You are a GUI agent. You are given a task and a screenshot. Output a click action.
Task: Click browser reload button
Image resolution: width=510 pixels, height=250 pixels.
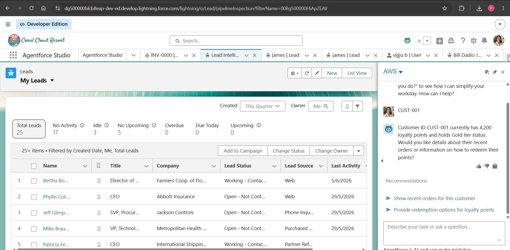tap(31, 8)
